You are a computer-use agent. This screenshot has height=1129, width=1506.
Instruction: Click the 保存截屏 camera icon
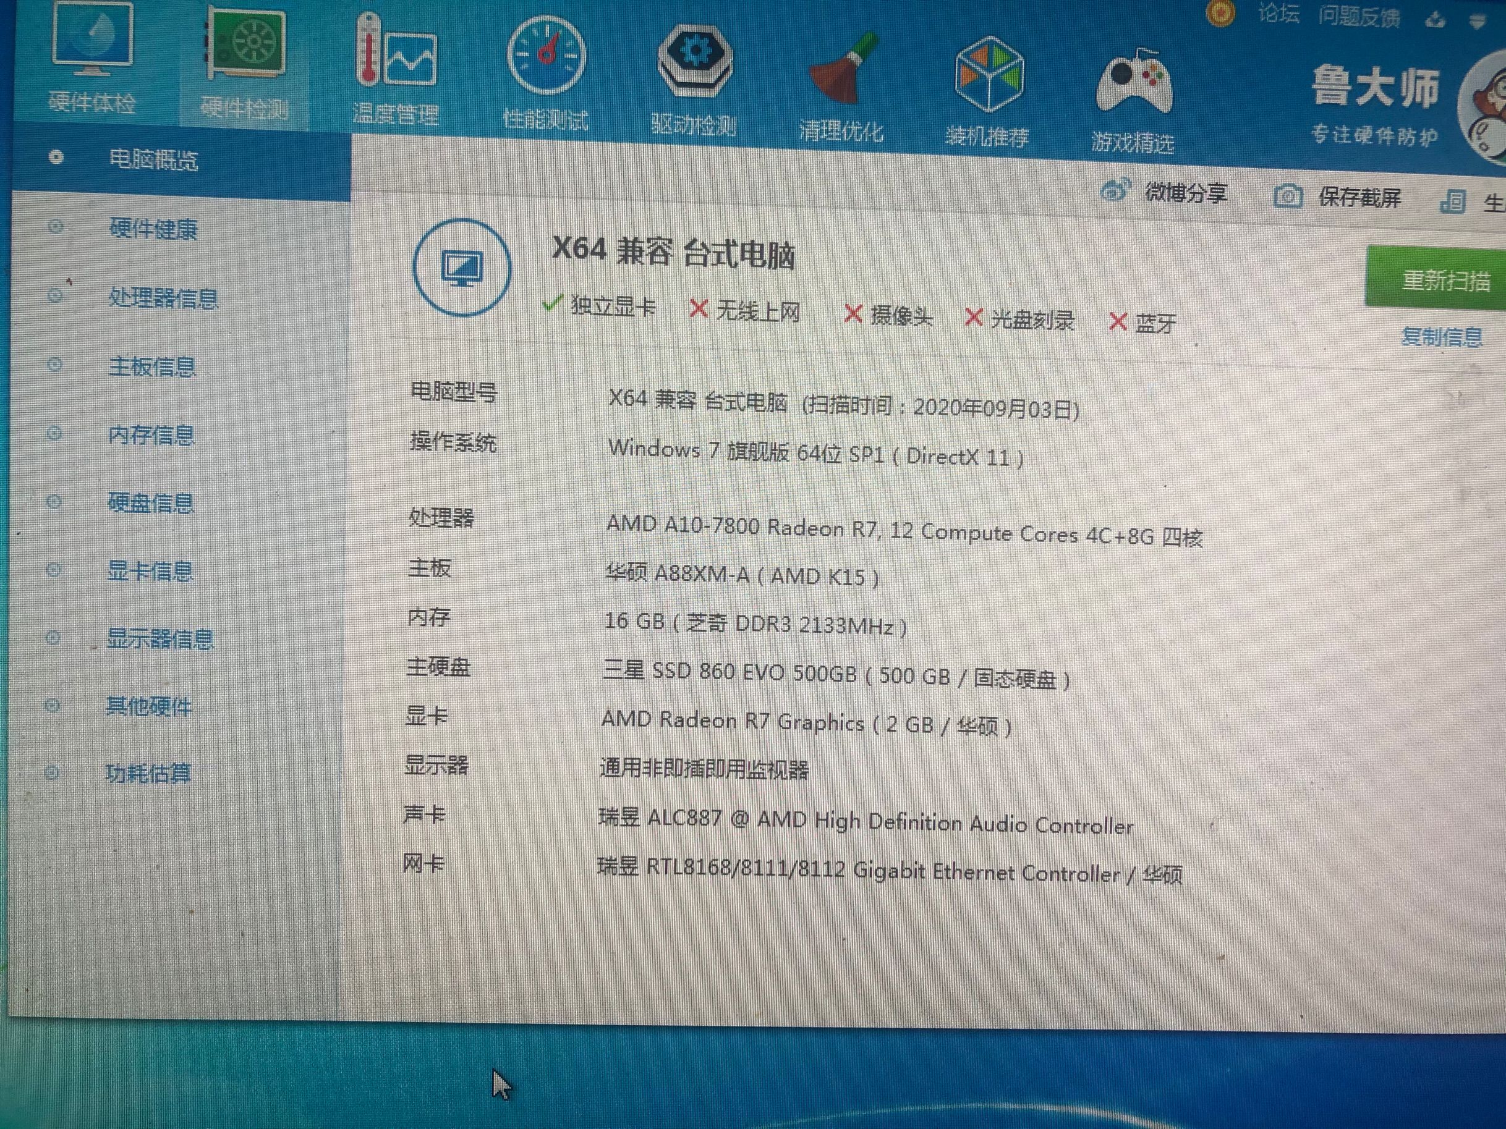click(x=1287, y=197)
